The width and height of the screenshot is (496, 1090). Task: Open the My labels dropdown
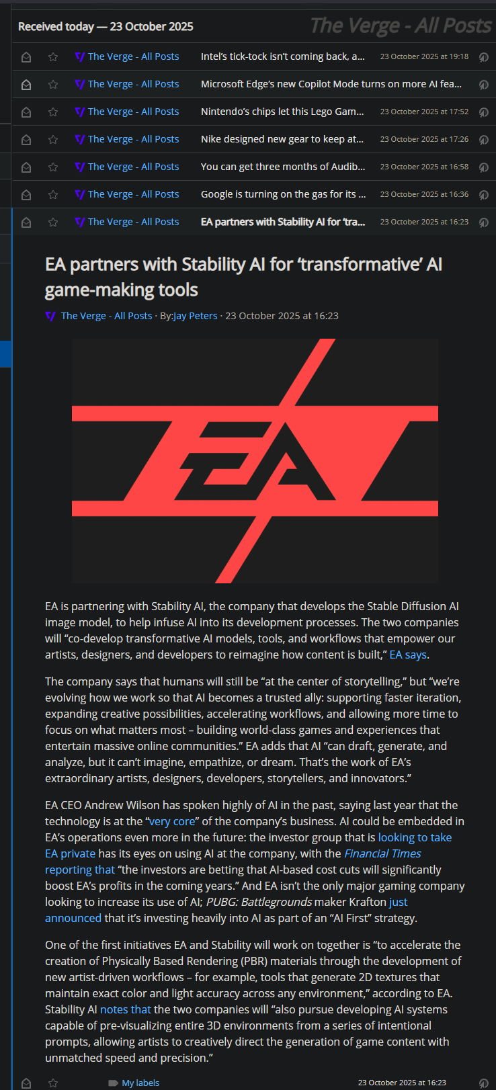coord(140,1083)
